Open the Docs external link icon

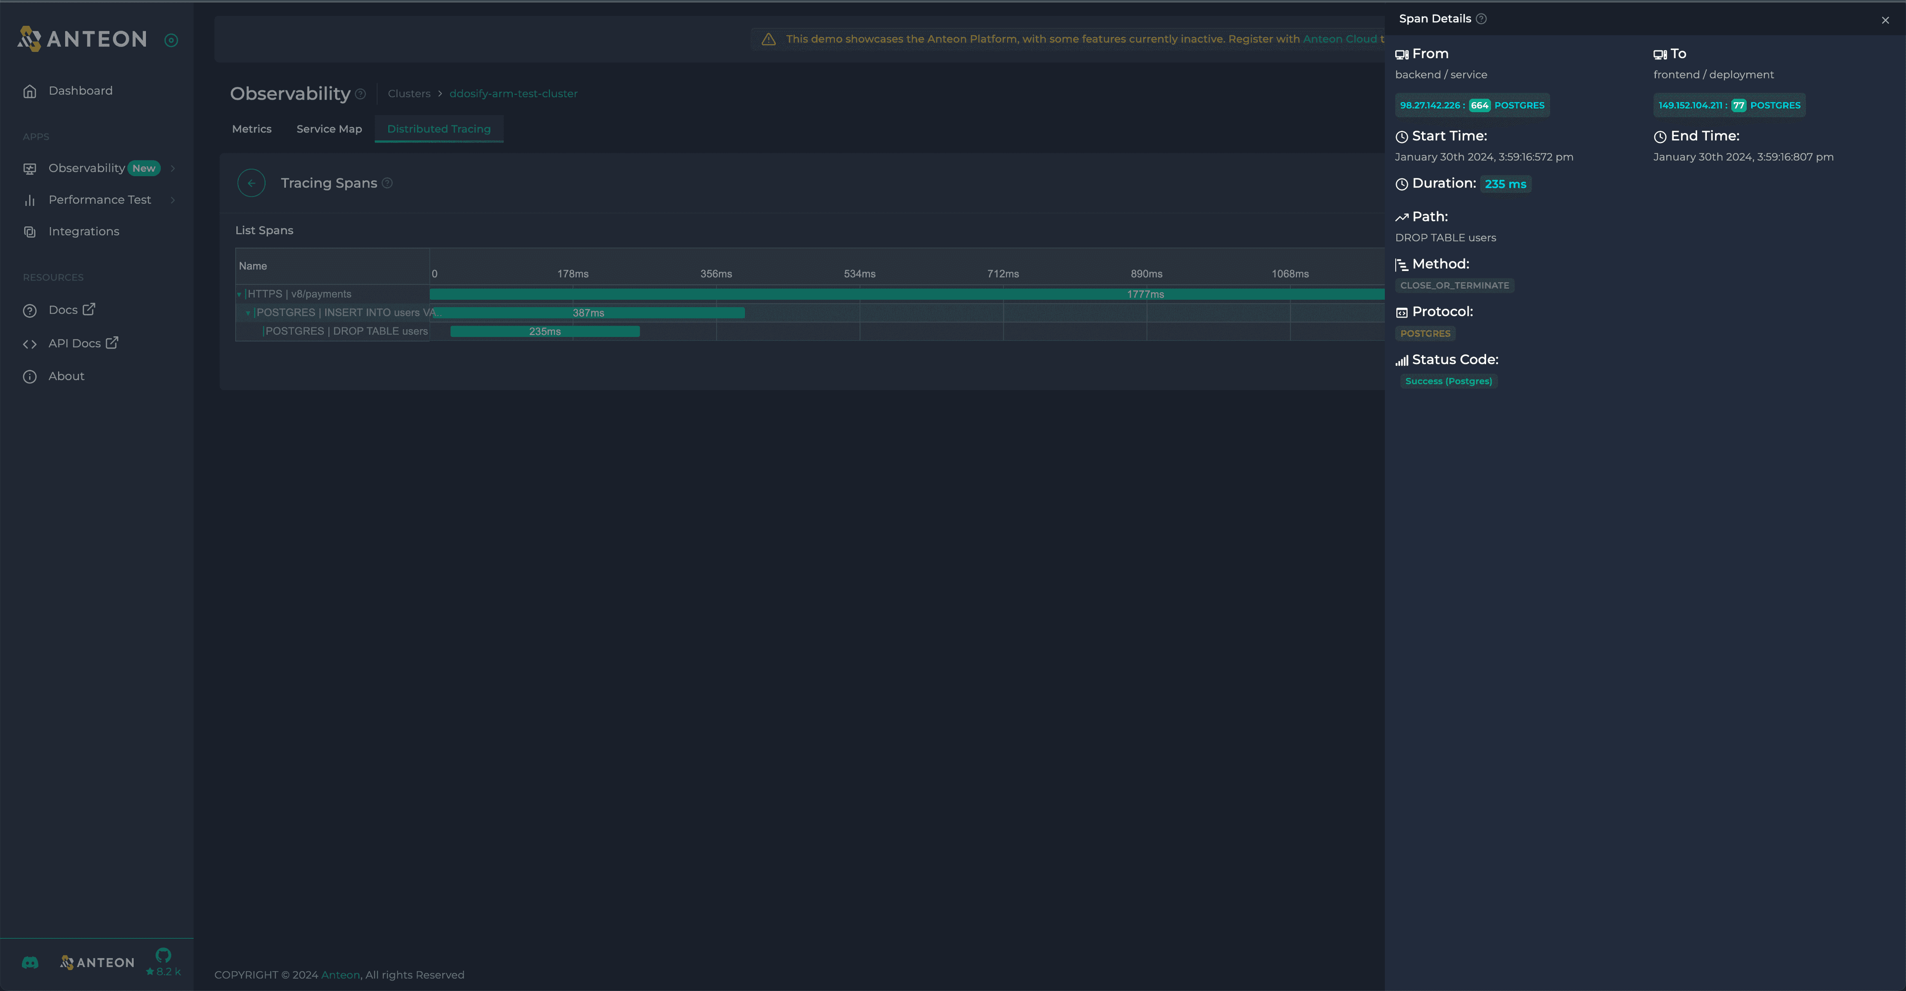(x=89, y=309)
